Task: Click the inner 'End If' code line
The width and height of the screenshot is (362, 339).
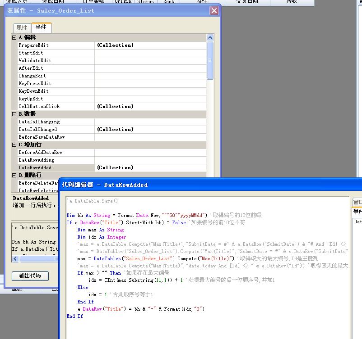Action: click(x=86, y=302)
